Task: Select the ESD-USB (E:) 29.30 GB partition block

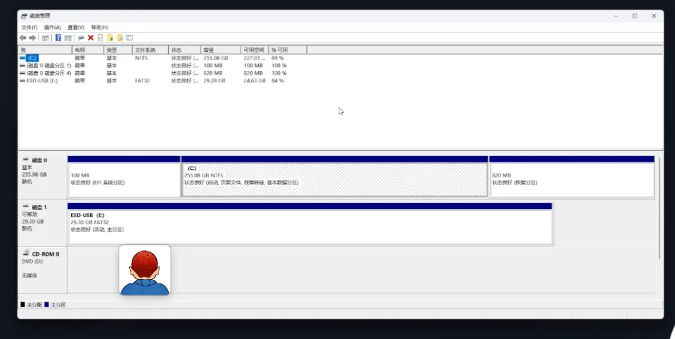Action: click(x=310, y=224)
